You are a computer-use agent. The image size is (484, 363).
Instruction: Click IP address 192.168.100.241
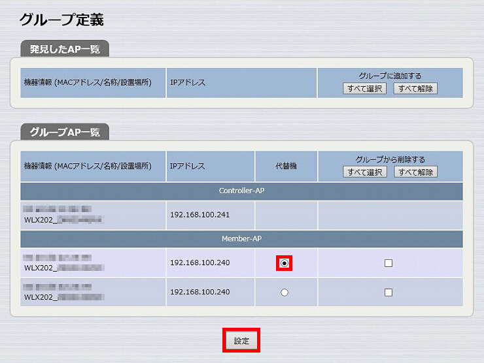[x=199, y=215]
